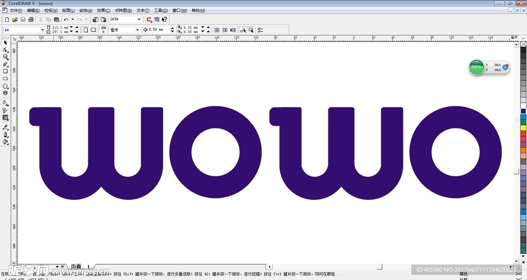The width and height of the screenshot is (527, 280).
Task: Open the Outline tool flyout
Action: click(5, 135)
